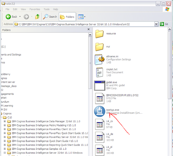173x156 pixels.
Task: Expand PowerPlay Quick Start Guide folder
Action: click(5, 133)
